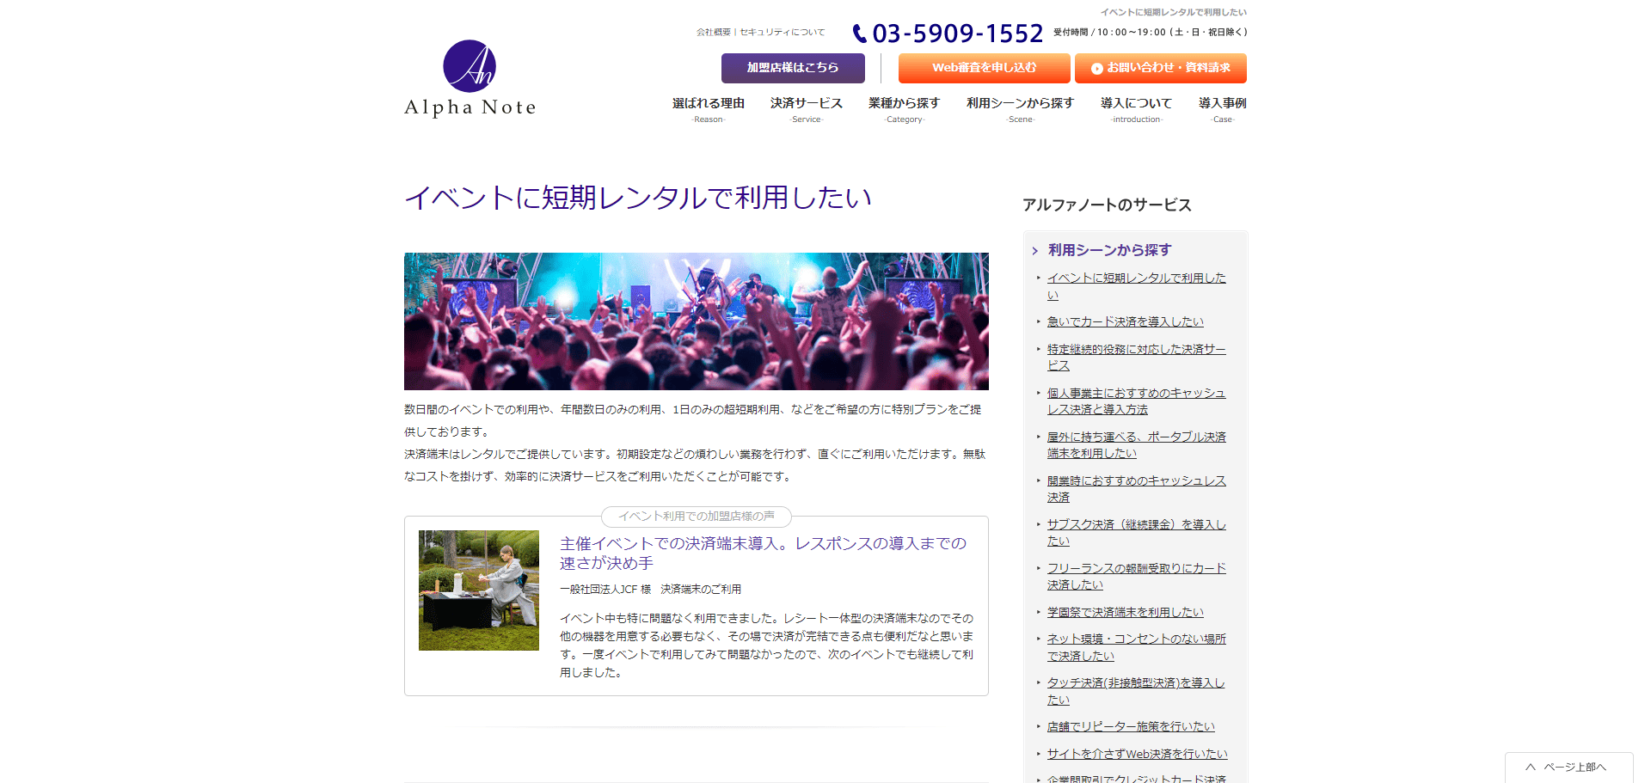The image size is (1651, 783).
Task: Click the upward arrow icon in ページ上部へ button
Action: point(1530,766)
